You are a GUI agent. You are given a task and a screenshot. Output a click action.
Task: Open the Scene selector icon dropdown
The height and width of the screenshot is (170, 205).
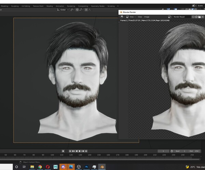(x=194, y=6)
